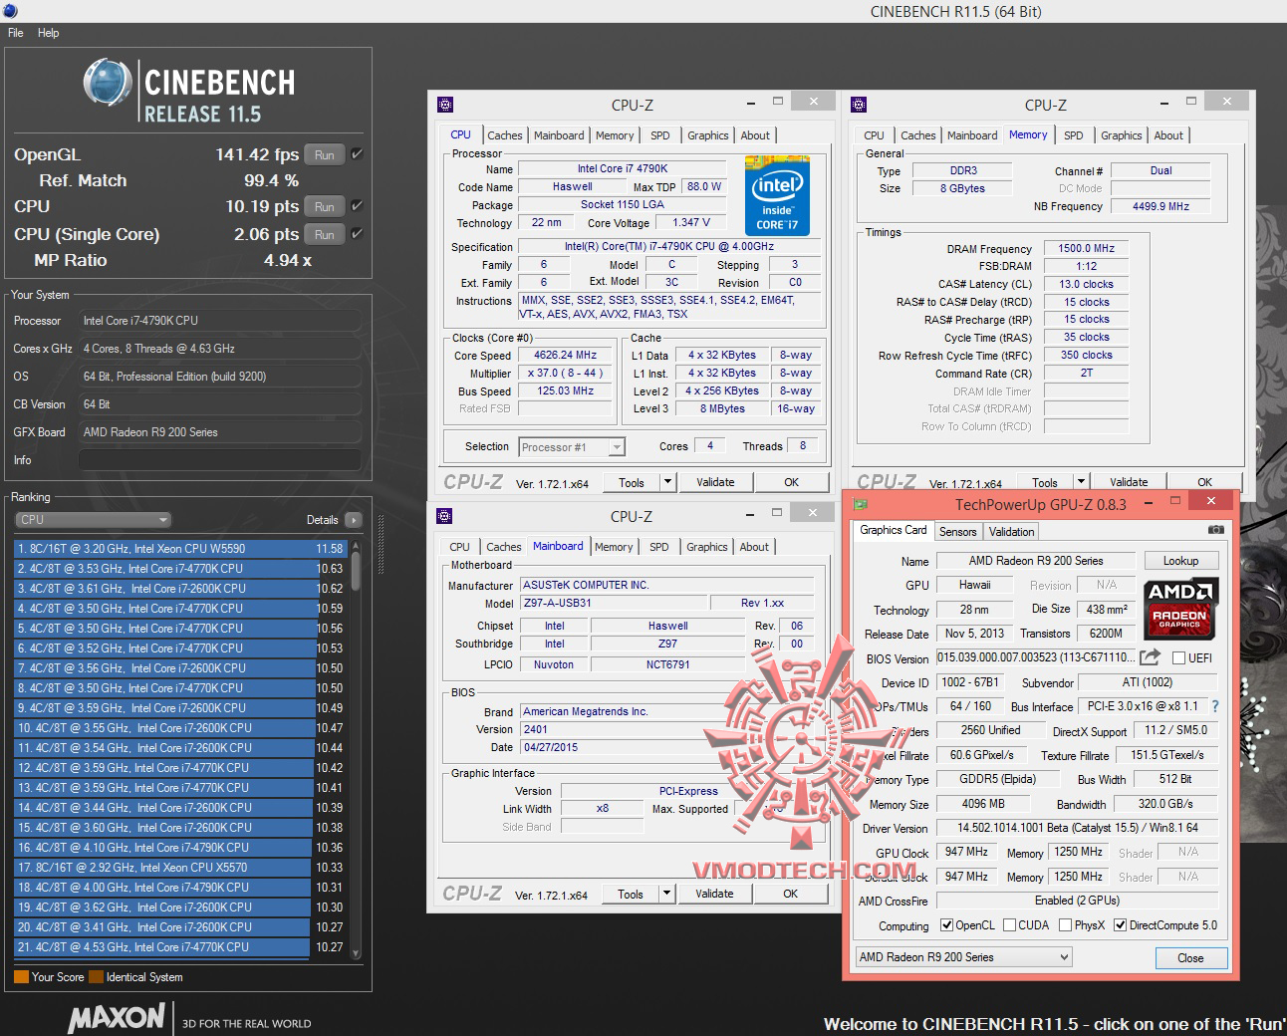
Task: Open the Validation tab in GPU-Z
Action: (1012, 532)
